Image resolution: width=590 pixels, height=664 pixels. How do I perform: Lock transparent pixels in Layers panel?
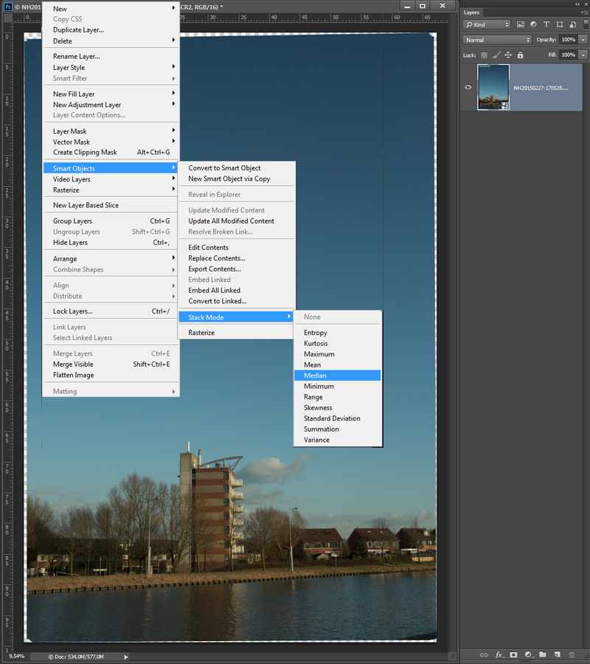point(485,55)
